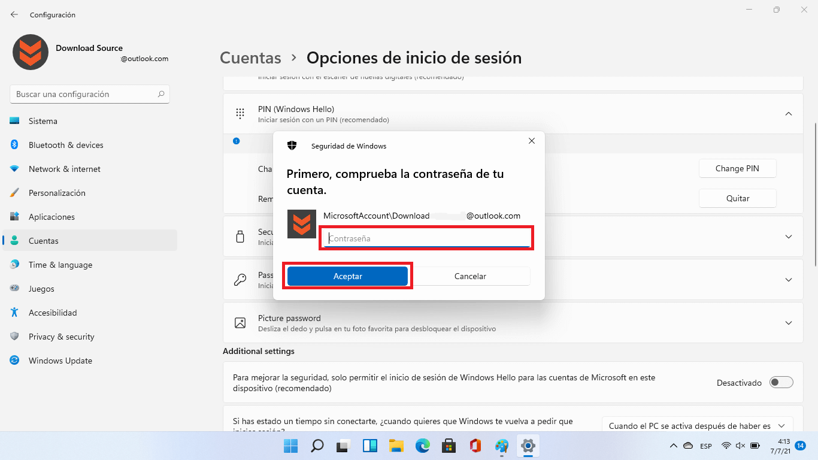Click the settings page vertical scrollbar
The height and width of the screenshot is (460, 818).
coord(814,195)
